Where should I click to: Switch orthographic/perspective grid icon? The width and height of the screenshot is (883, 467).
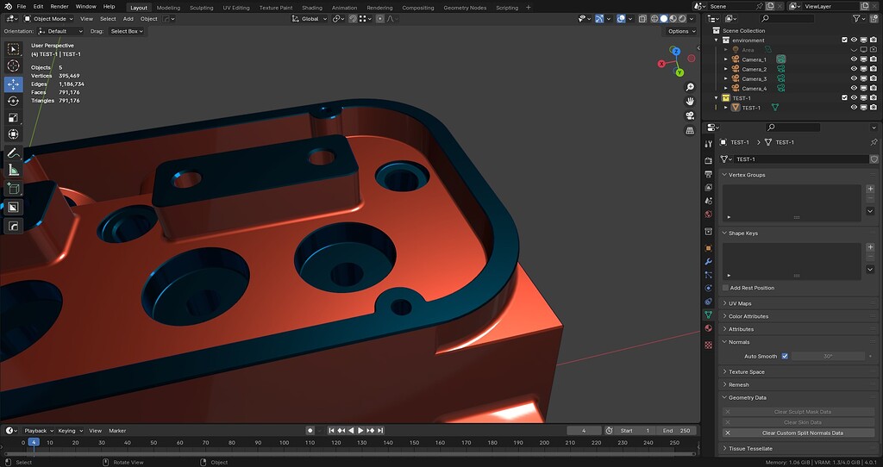point(689,130)
